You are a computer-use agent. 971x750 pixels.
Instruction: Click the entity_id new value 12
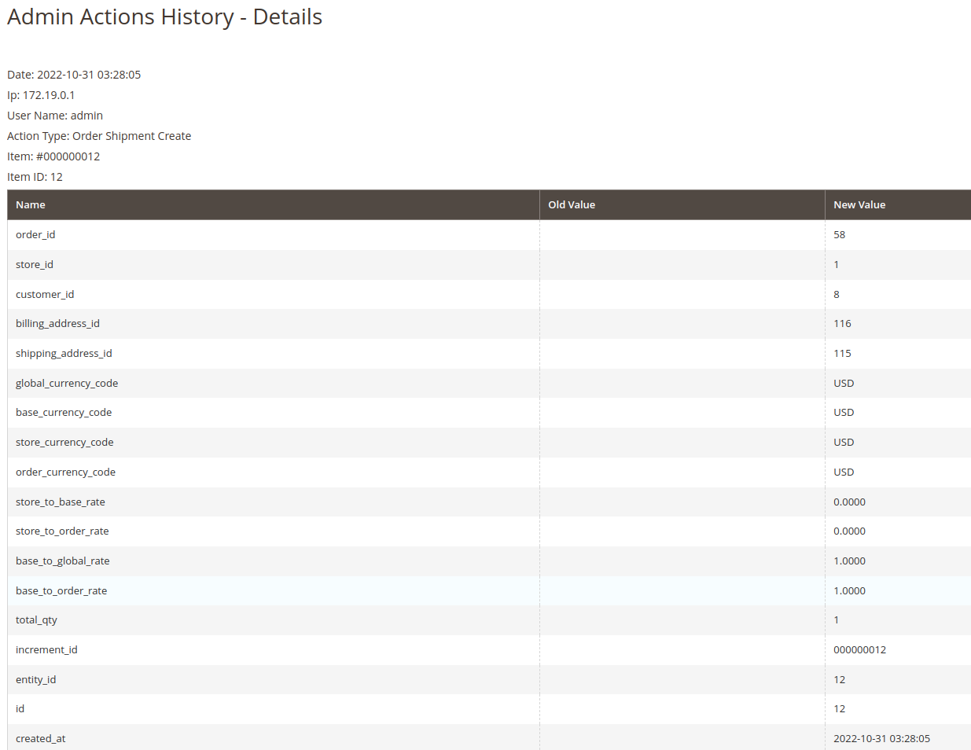[x=840, y=679]
